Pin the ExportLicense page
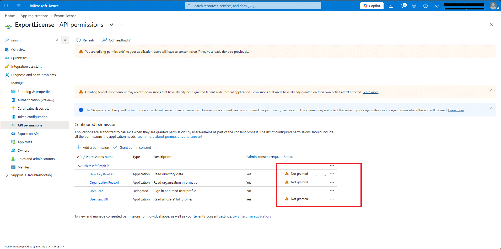This screenshot has width=501, height=249. 112,25
